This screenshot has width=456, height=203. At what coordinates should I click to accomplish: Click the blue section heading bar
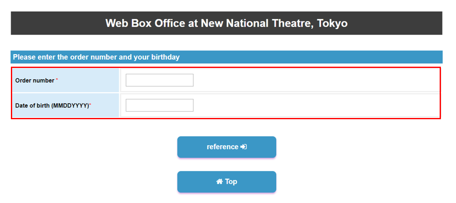click(x=314, y=57)
